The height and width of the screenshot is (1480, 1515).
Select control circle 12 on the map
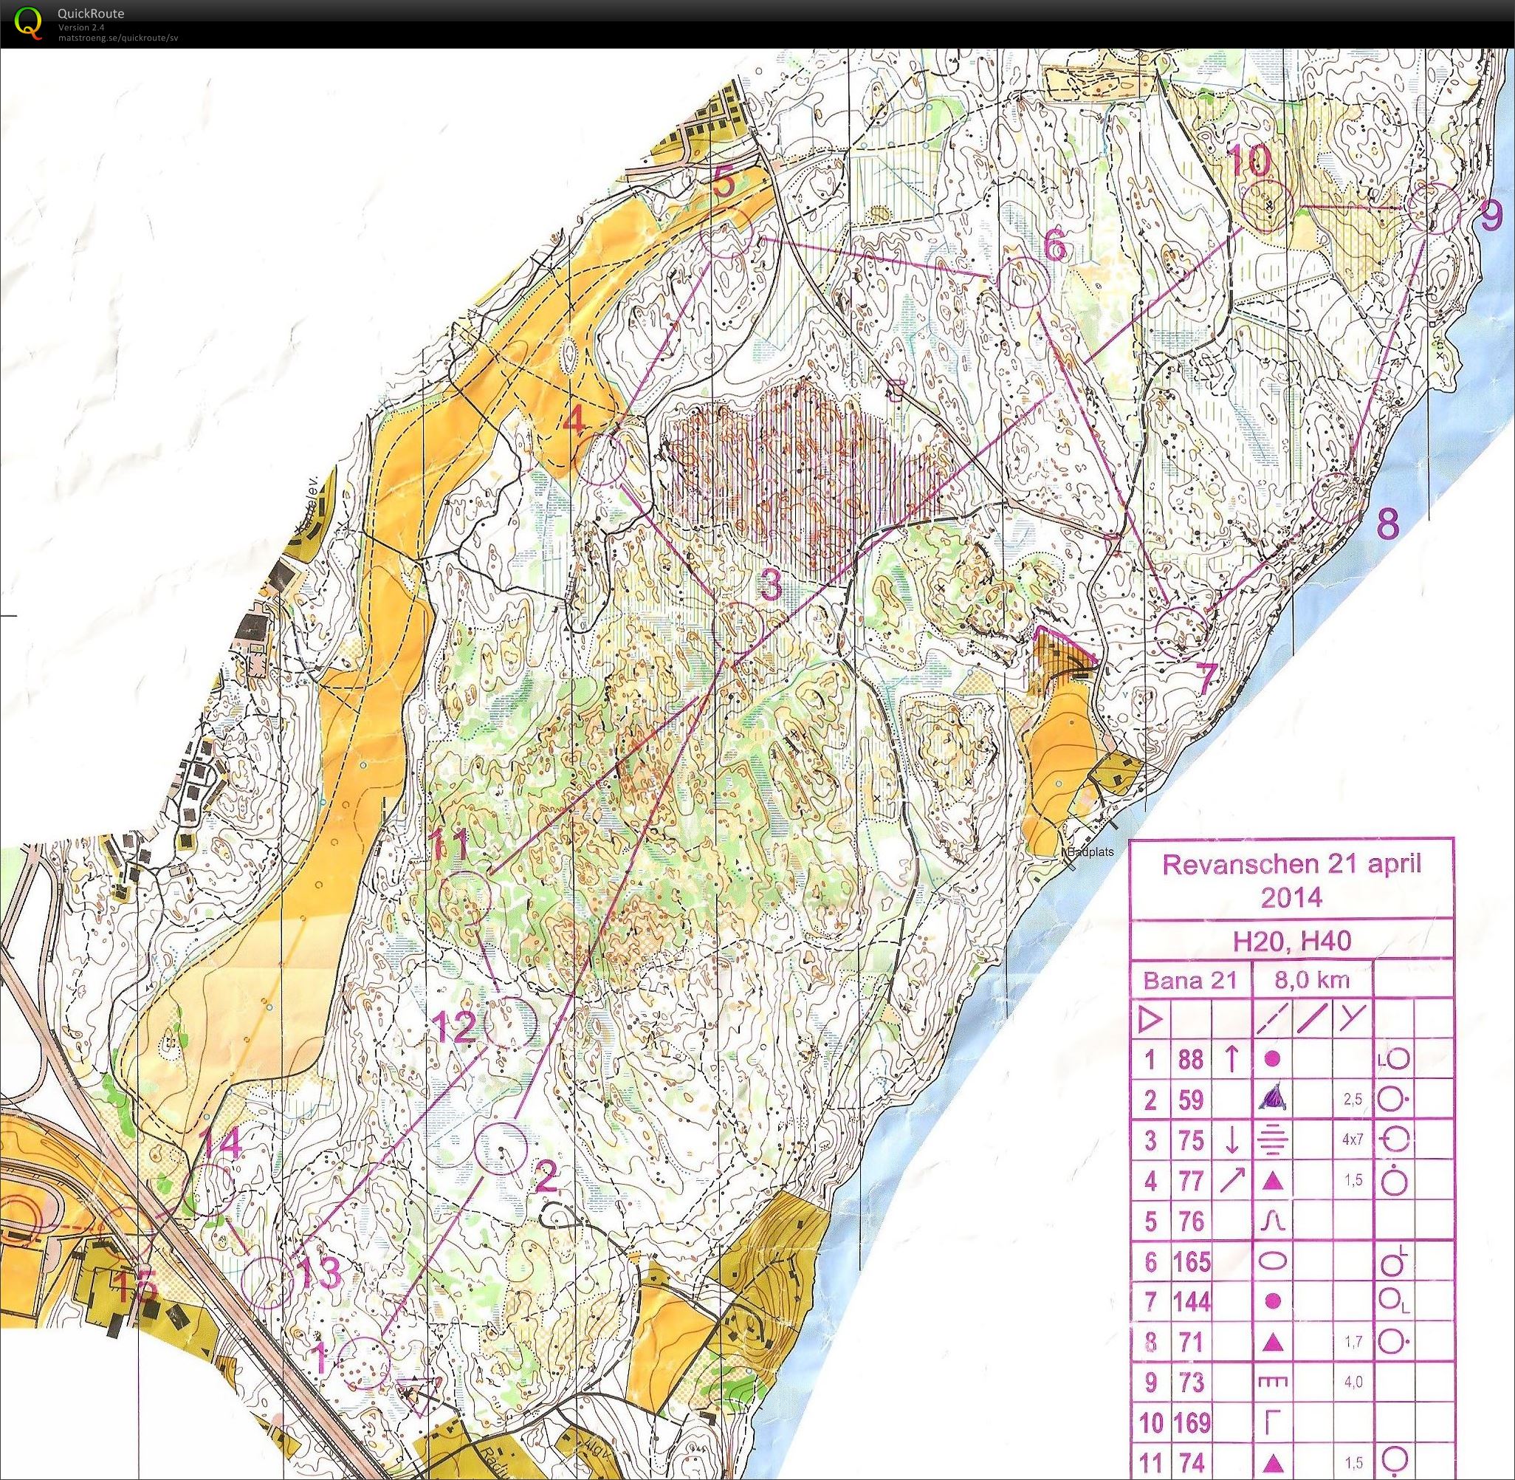510,1023
